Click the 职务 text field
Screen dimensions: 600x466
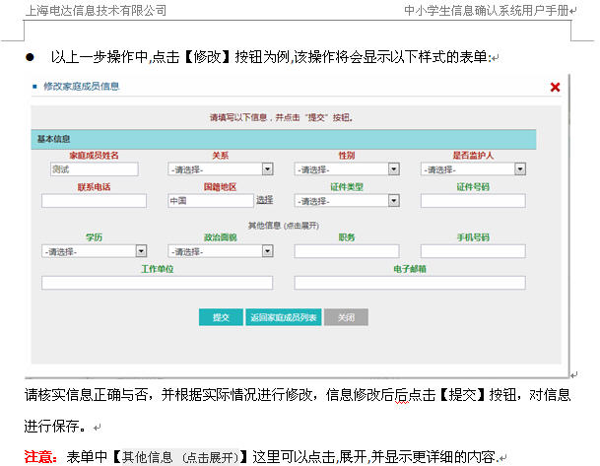346,251
